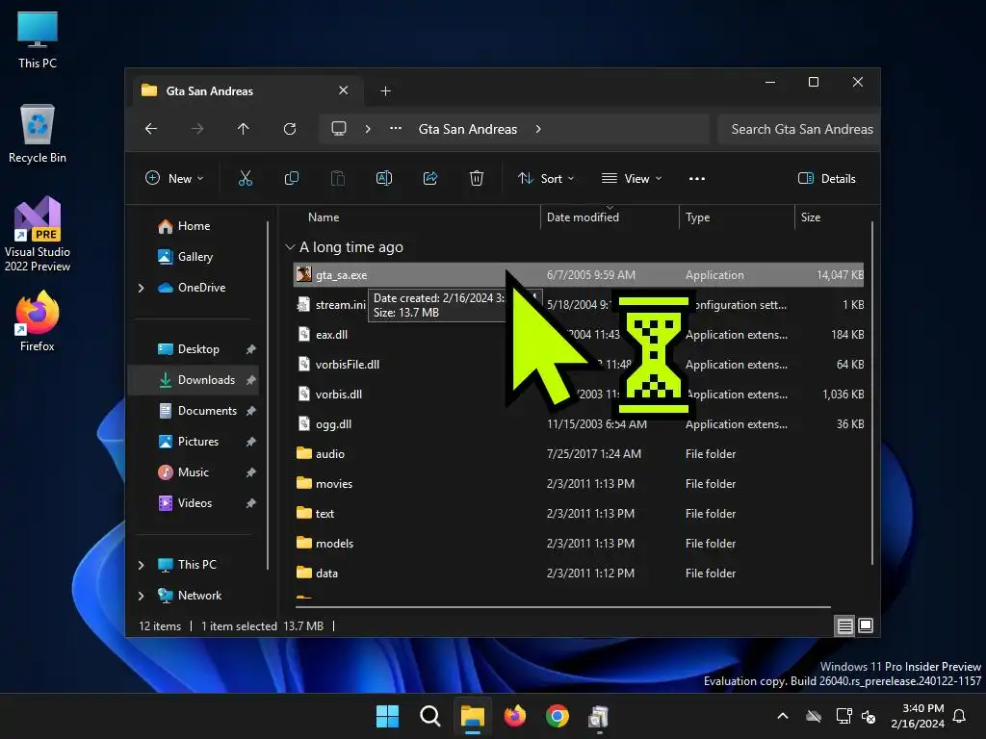Open Music quick access folder
The height and width of the screenshot is (739, 986).
tap(193, 472)
